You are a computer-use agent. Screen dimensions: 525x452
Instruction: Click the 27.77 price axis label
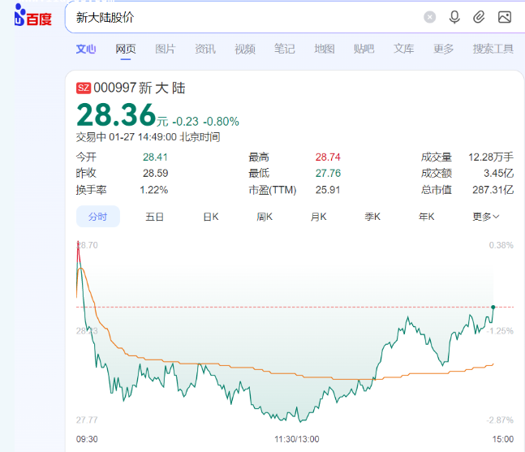(x=87, y=420)
